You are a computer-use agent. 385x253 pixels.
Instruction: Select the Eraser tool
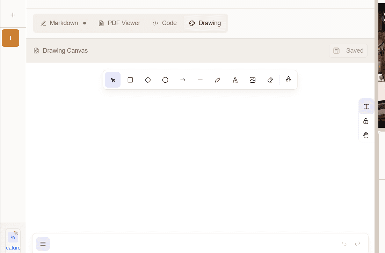(x=270, y=80)
